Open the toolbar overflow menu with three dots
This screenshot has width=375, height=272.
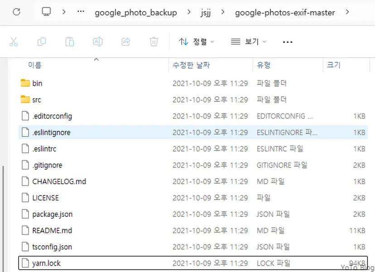[287, 41]
